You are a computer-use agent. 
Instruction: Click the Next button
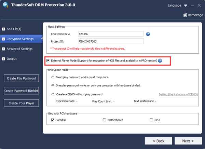pyautogui.click(x=188, y=141)
